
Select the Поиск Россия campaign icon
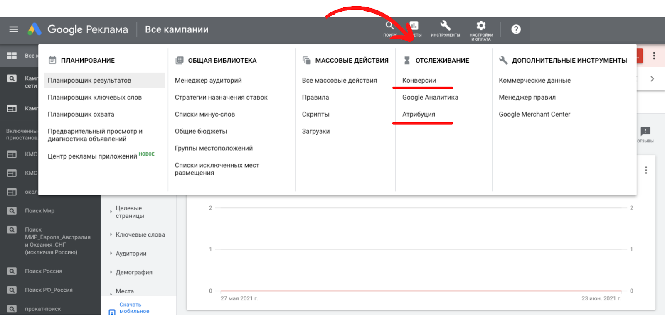pyautogui.click(x=12, y=271)
